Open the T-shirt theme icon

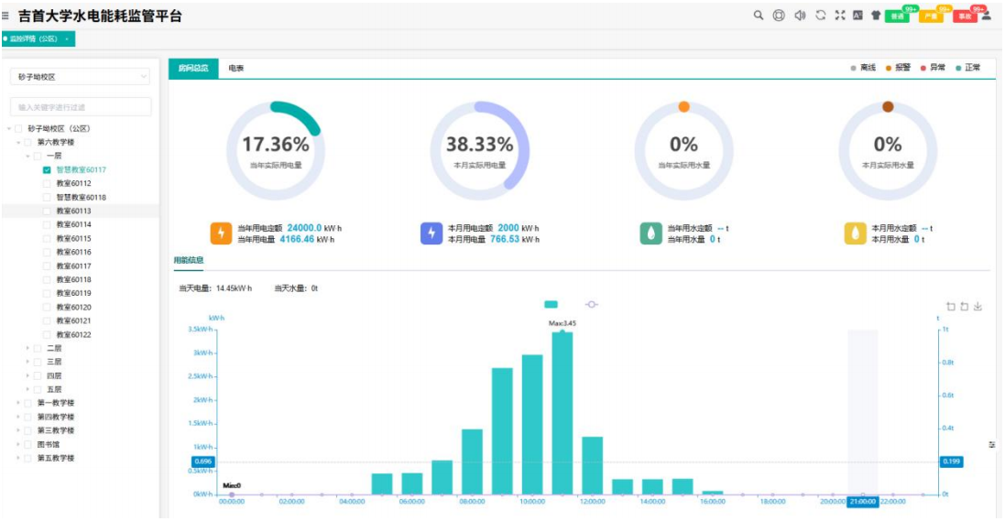[x=876, y=16]
